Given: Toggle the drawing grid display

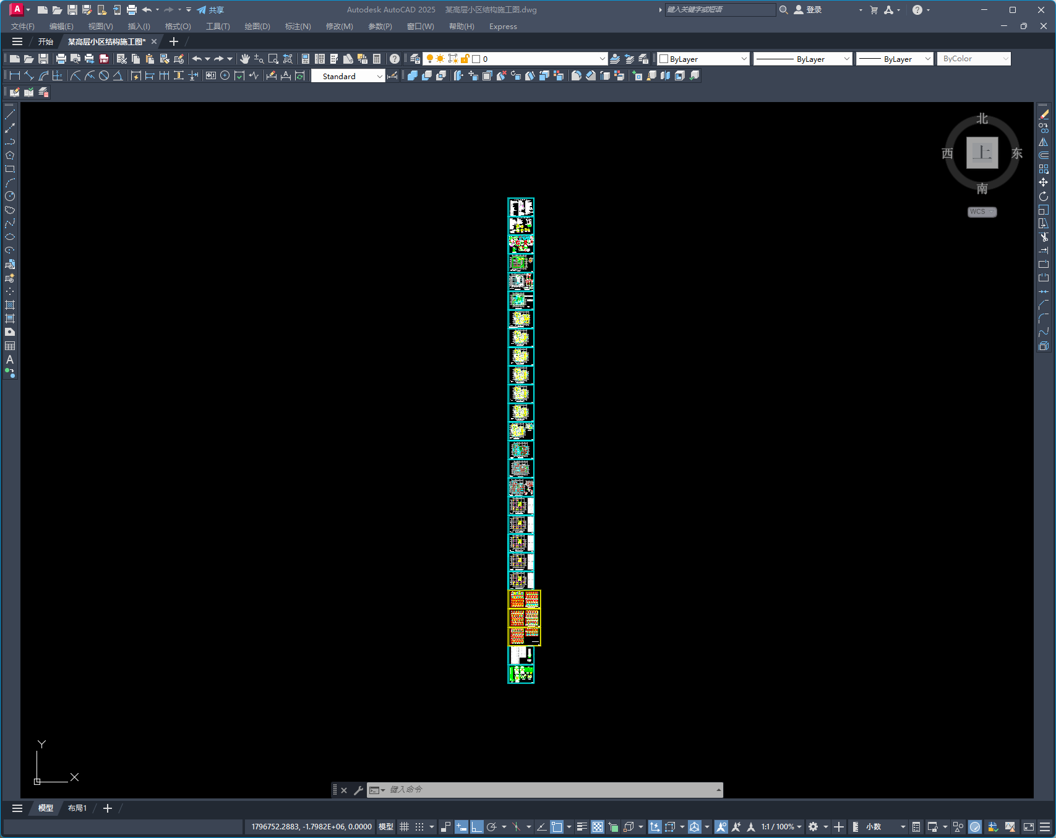Looking at the screenshot, I should [x=405, y=827].
